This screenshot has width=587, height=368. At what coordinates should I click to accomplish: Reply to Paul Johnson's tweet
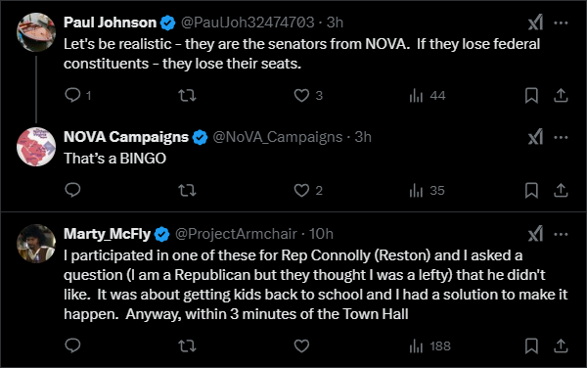(x=72, y=95)
